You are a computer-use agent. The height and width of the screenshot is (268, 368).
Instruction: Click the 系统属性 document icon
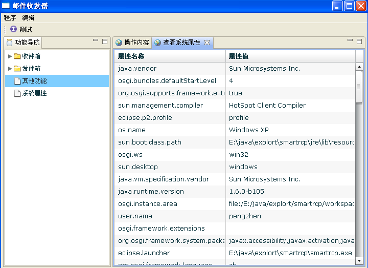point(17,93)
